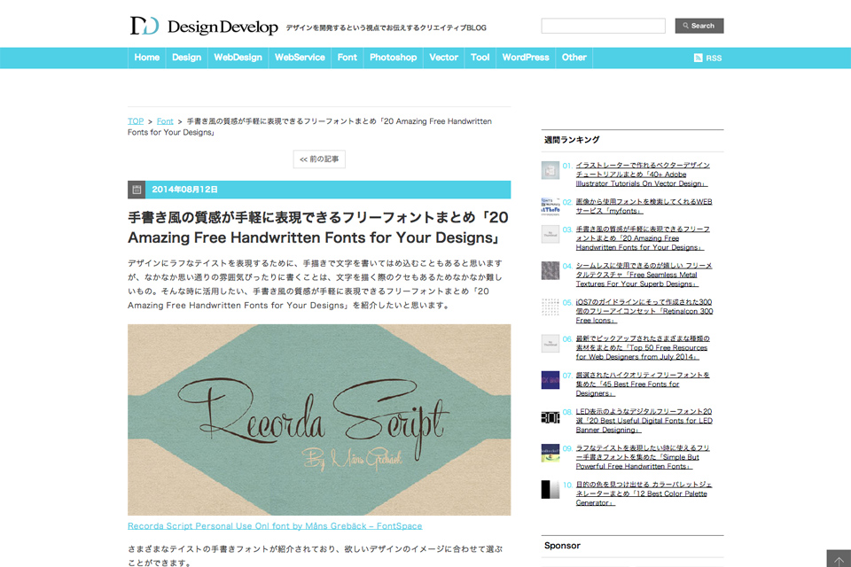
Task: Click the Search button
Action: pyautogui.click(x=699, y=26)
